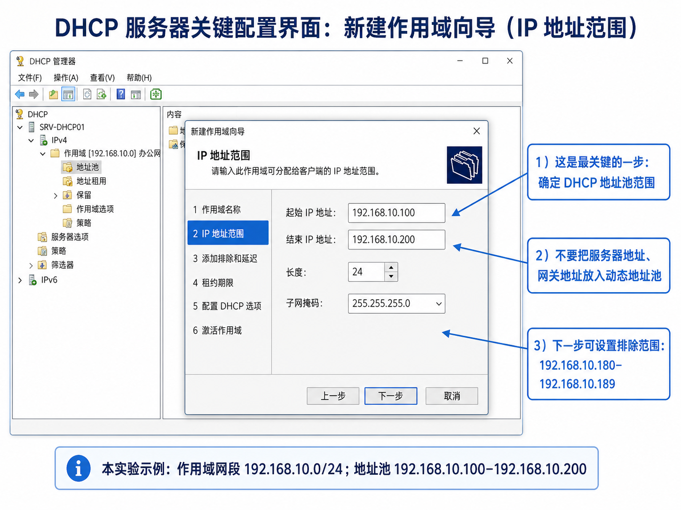The height and width of the screenshot is (510, 681).
Task: Click the refresh page toolbar icon
Action: tap(87, 94)
